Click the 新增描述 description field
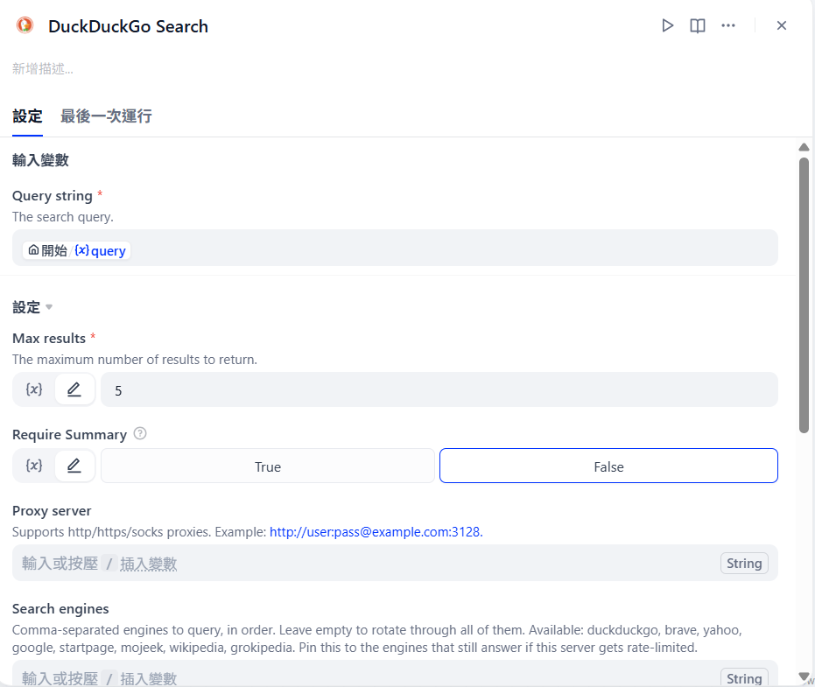This screenshot has width=815, height=687. click(x=43, y=68)
